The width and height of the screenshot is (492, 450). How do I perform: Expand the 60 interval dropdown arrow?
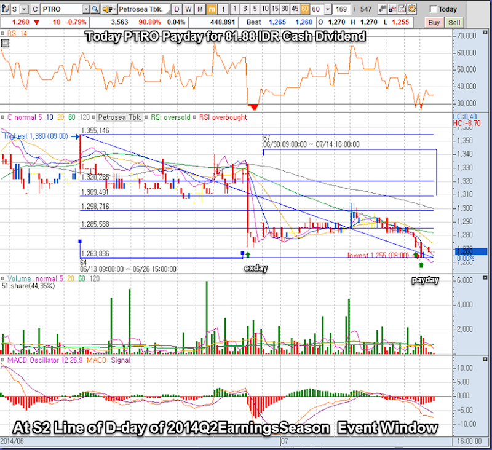point(328,9)
